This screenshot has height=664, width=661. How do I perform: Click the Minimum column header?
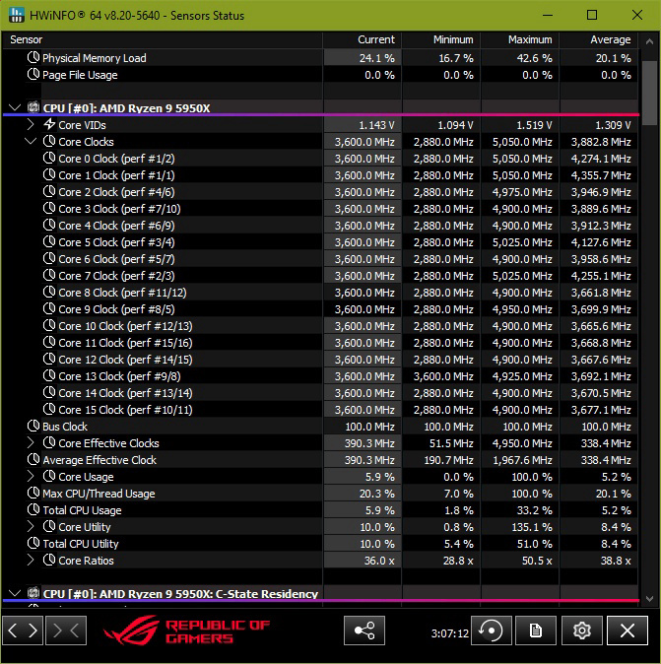point(441,39)
